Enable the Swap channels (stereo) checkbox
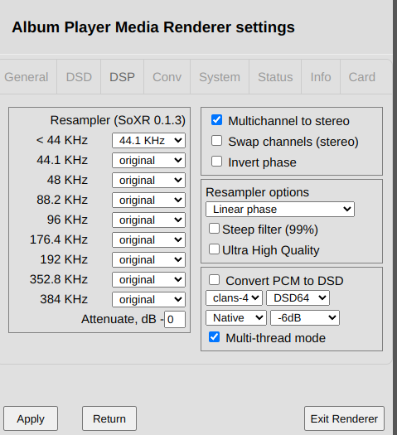 (216, 140)
